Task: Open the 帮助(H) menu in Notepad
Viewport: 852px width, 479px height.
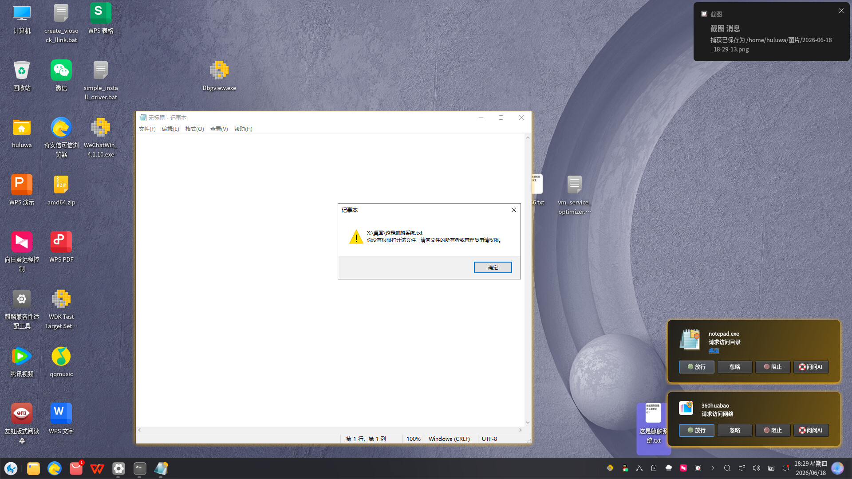Action: tap(243, 129)
